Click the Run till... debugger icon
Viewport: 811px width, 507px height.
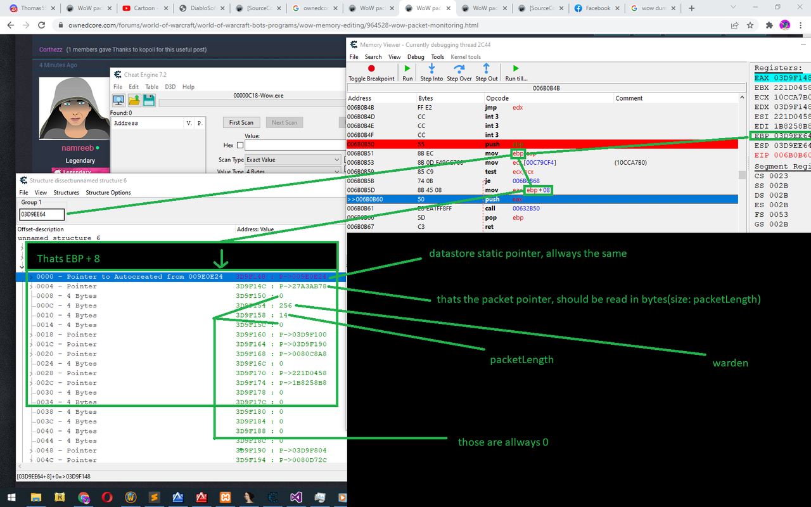516,72
